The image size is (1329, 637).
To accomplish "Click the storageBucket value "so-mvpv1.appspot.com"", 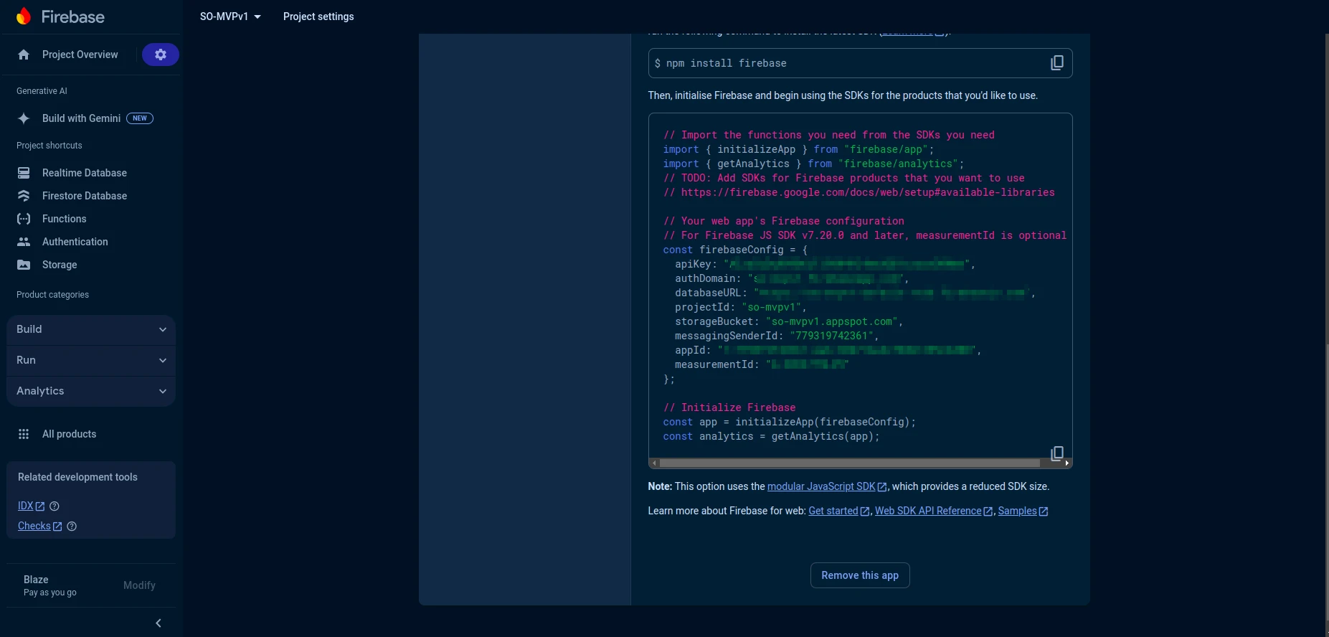I will point(832,321).
